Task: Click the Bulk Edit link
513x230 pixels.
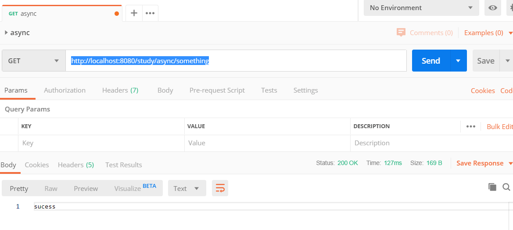Action: tap(499, 126)
